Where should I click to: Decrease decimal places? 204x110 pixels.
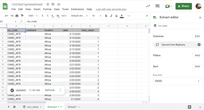coord(52,16)
